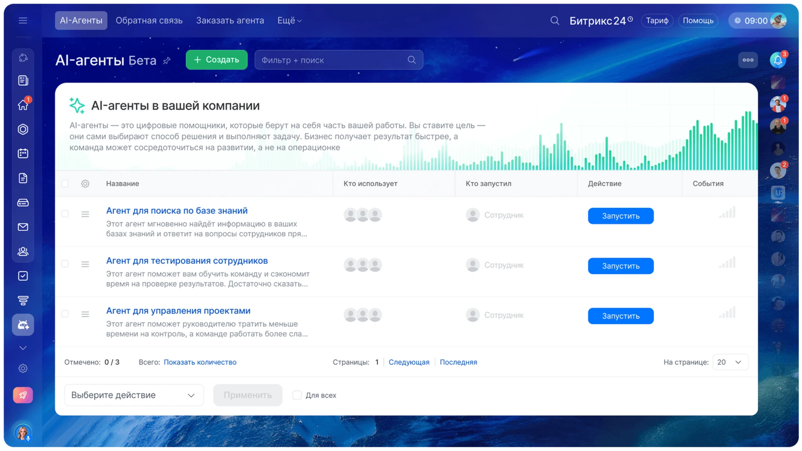View events bars for employee testing agent
802x451 pixels.
pos(728,262)
